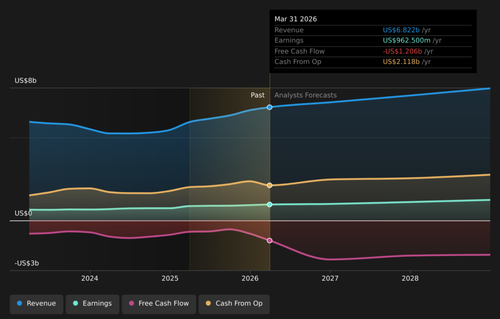This screenshot has height=319, width=500.
Task: Click the -US$3b y-axis label
Action: pos(27,263)
